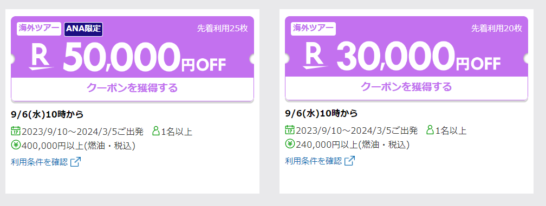
Task: Open external link icon on left 利用条件を確認
Action: click(76, 162)
